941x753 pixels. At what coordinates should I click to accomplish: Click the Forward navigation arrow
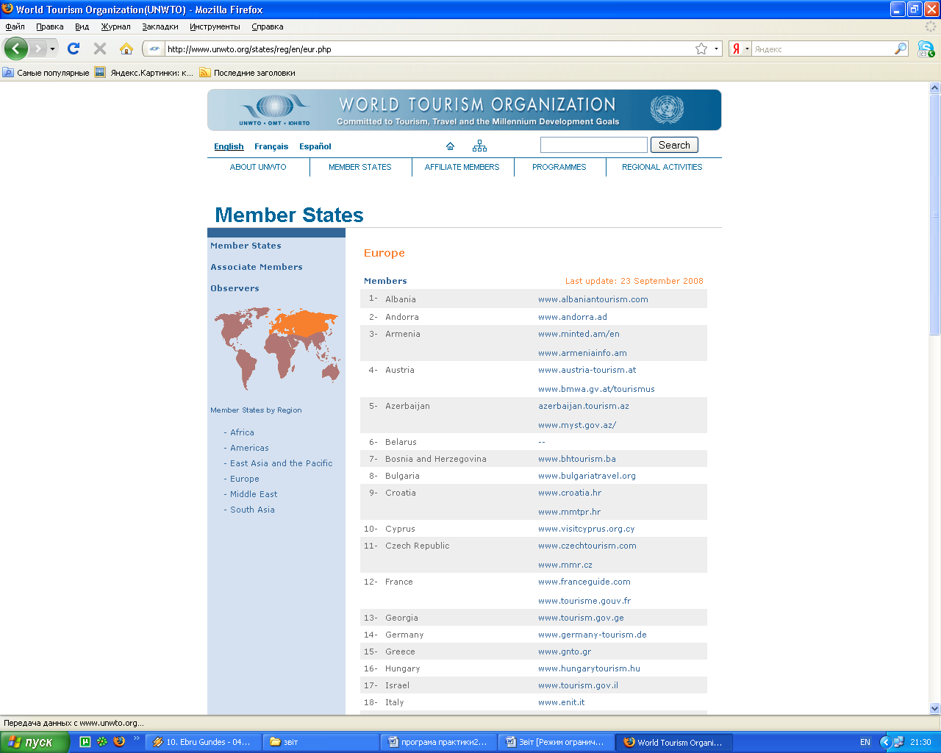pos(38,49)
